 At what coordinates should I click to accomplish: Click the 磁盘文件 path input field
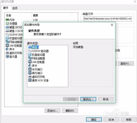coord(107,19)
